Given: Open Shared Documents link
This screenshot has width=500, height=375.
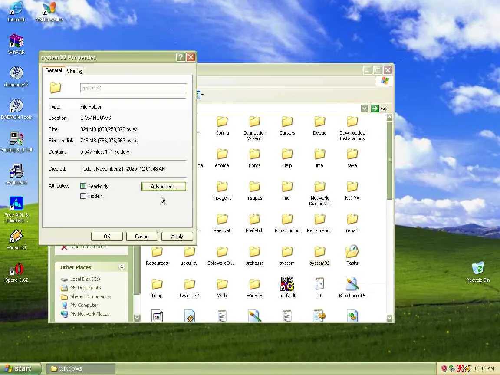Looking at the screenshot, I should 89,296.
